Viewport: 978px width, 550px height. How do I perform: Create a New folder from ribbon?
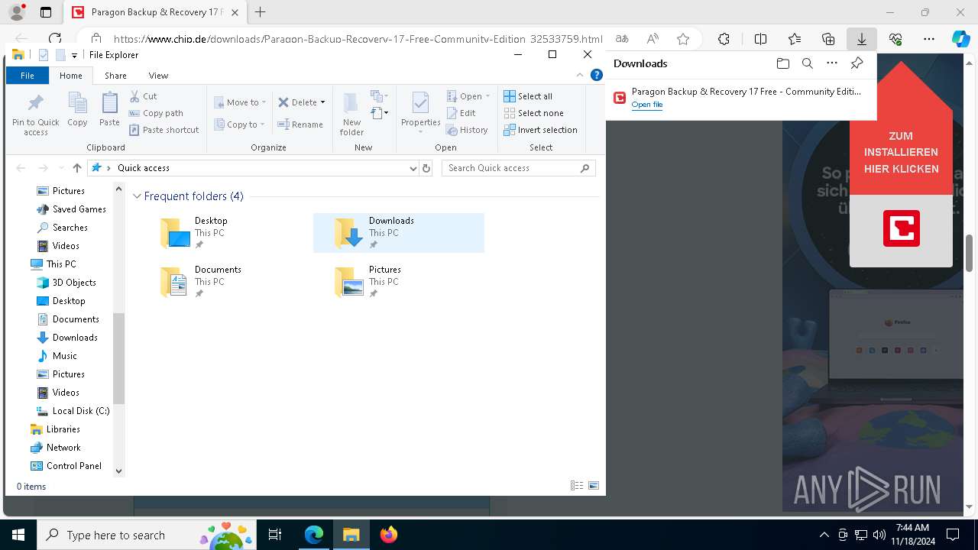coord(351,114)
